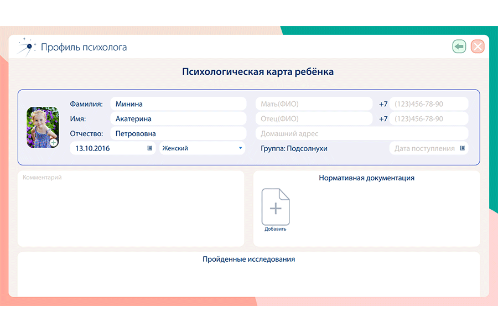Image resolution: width=498 pixels, height=332 pixels.
Task: Focus the mother's phone number field
Action: tap(428, 104)
